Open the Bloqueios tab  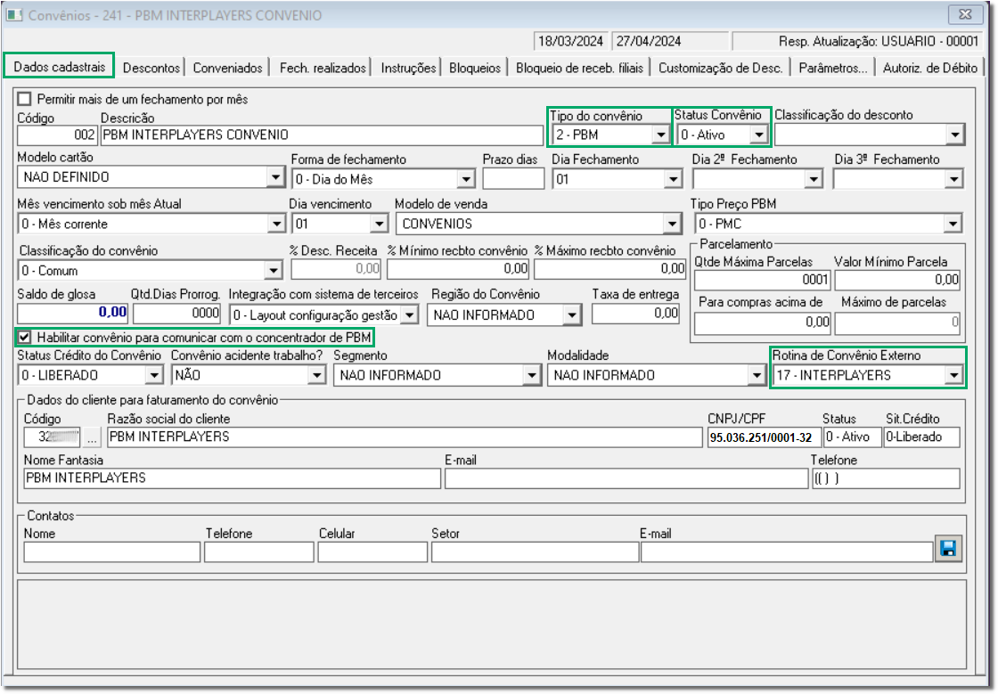coord(475,68)
